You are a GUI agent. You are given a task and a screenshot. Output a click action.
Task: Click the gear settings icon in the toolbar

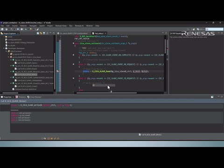click(x=22, y=29)
